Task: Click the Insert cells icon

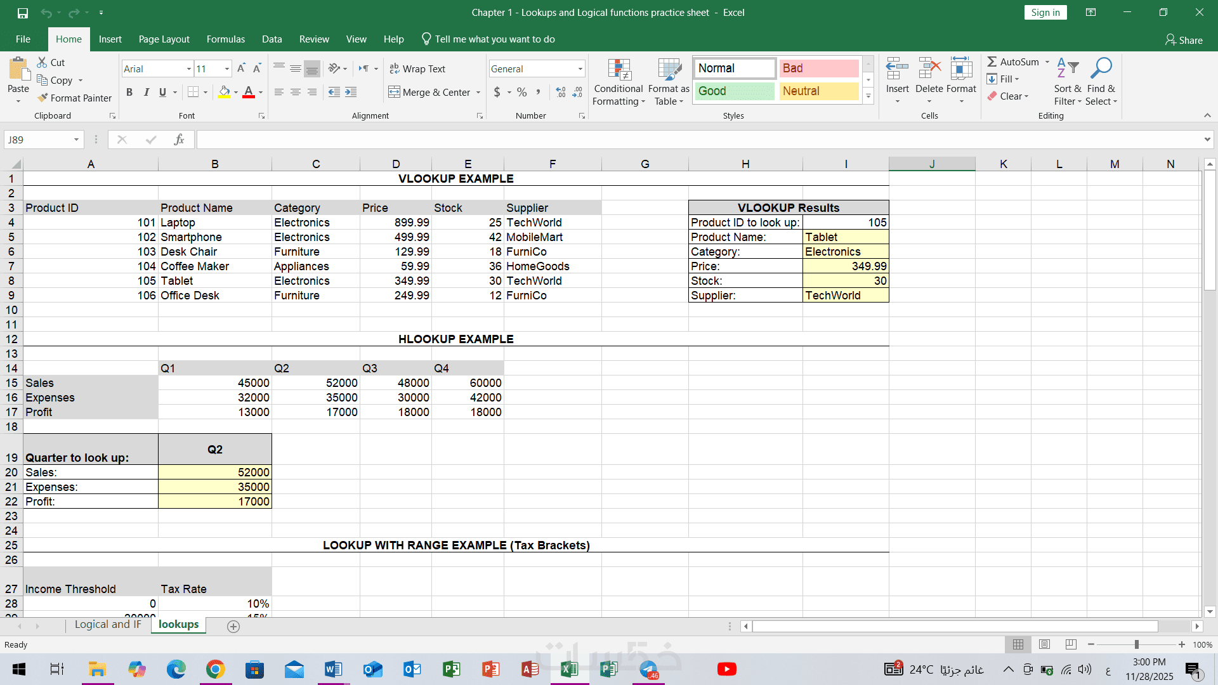Action: coord(897,68)
